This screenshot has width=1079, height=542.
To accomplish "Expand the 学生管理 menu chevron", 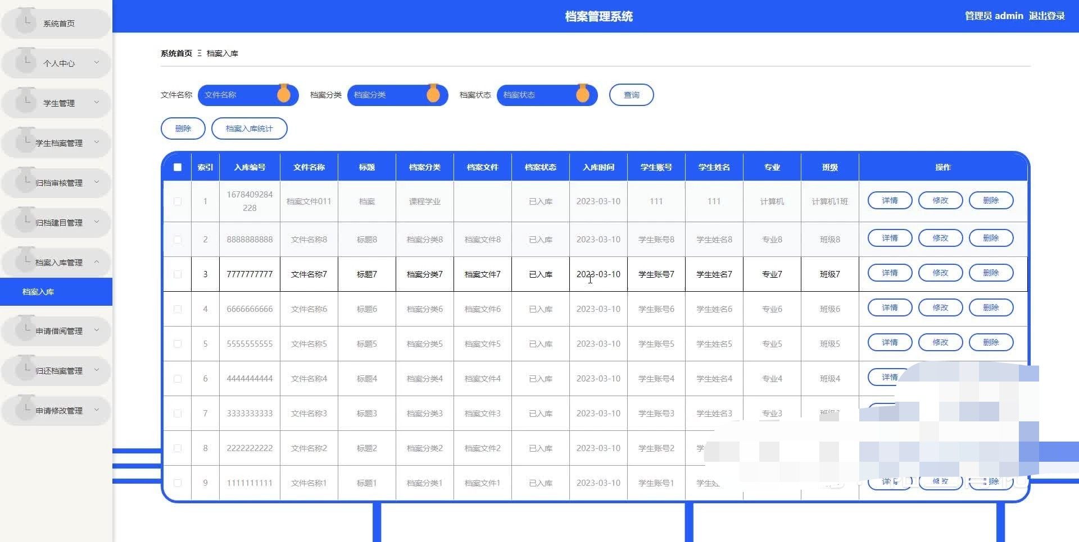I will click(97, 102).
